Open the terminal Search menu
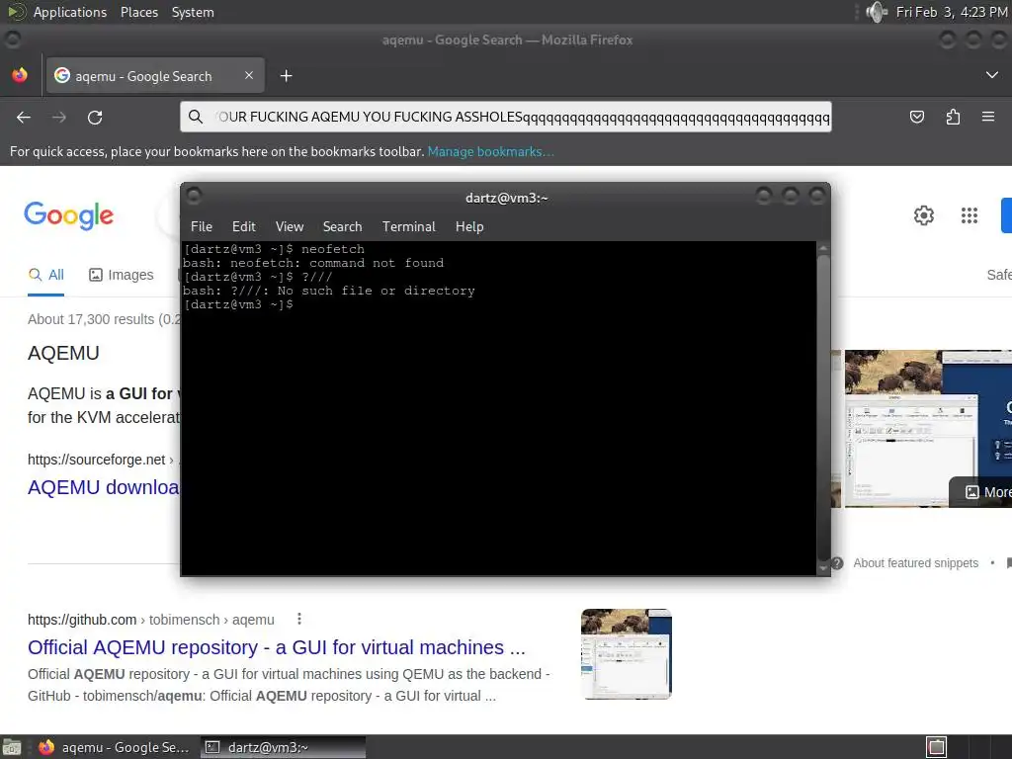The height and width of the screenshot is (759, 1012). coord(342,226)
